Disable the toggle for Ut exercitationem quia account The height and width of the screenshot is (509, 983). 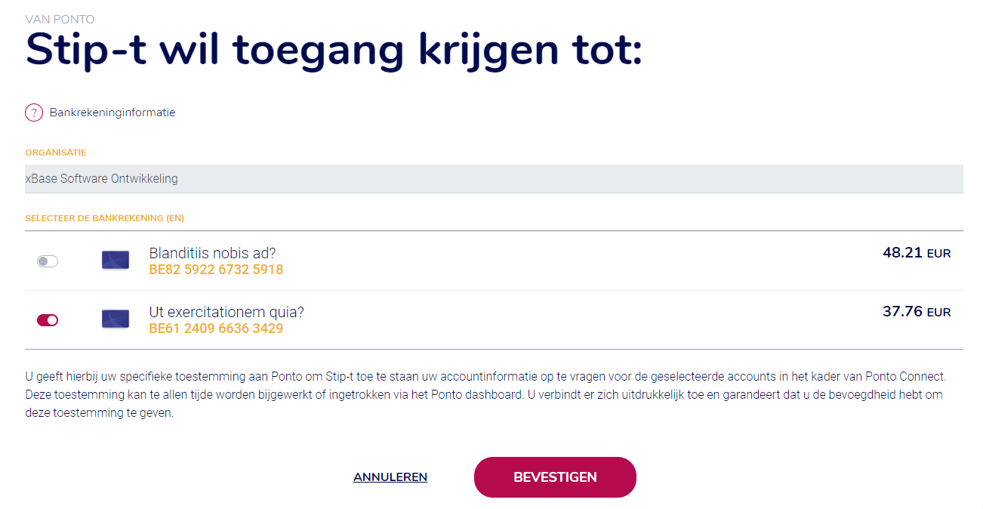click(x=48, y=319)
